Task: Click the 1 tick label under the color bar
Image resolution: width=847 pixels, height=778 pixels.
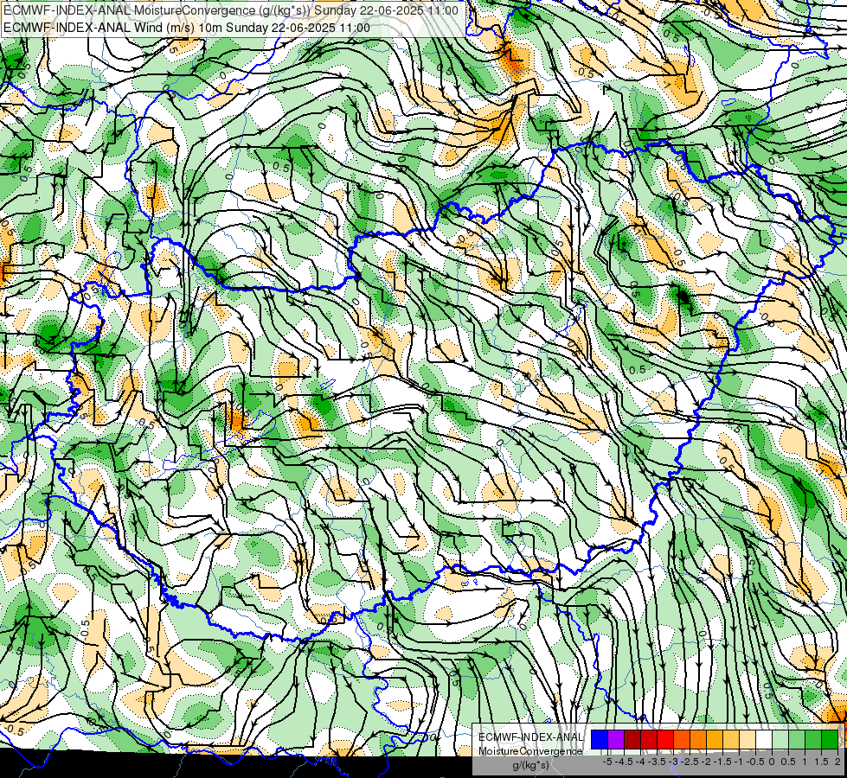Action: pyautogui.click(x=805, y=762)
